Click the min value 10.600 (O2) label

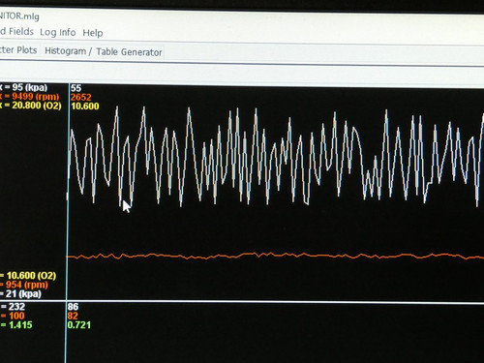point(28,276)
